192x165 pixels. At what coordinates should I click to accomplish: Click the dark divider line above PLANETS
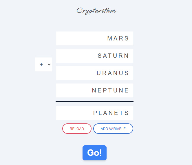94,102
